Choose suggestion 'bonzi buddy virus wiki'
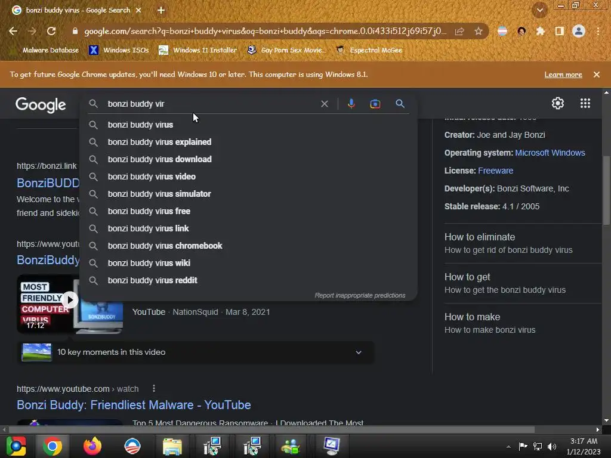This screenshot has width=611, height=458. pyautogui.click(x=249, y=263)
